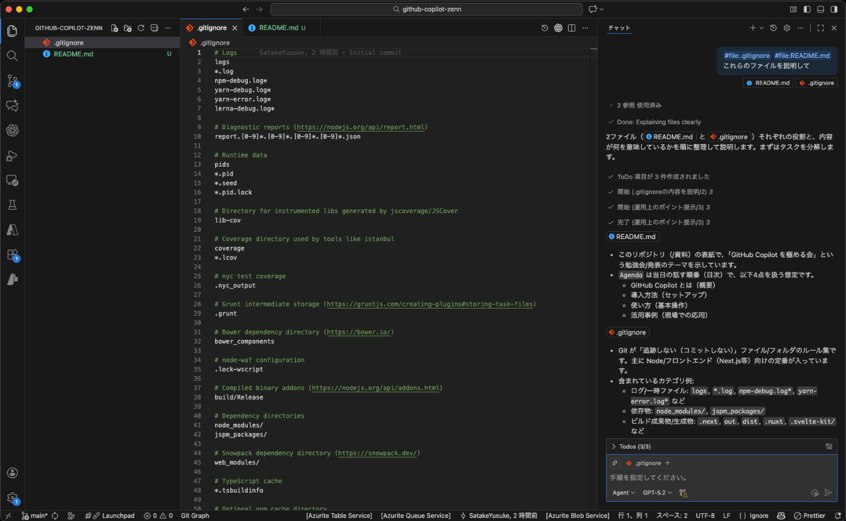
Task: Refresh the Explorer file tree
Action: (x=141, y=28)
